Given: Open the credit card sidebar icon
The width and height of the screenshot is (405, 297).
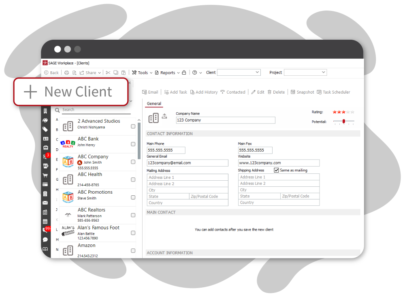Looking at the screenshot, I should click(45, 184).
